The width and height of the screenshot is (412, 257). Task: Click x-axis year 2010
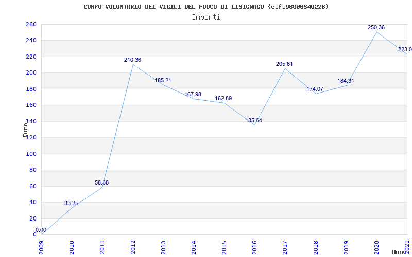[x=72, y=247]
